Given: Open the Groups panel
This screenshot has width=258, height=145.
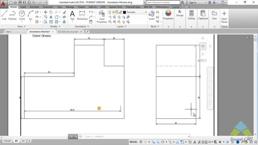Looking at the screenshot, I should click(180, 13).
